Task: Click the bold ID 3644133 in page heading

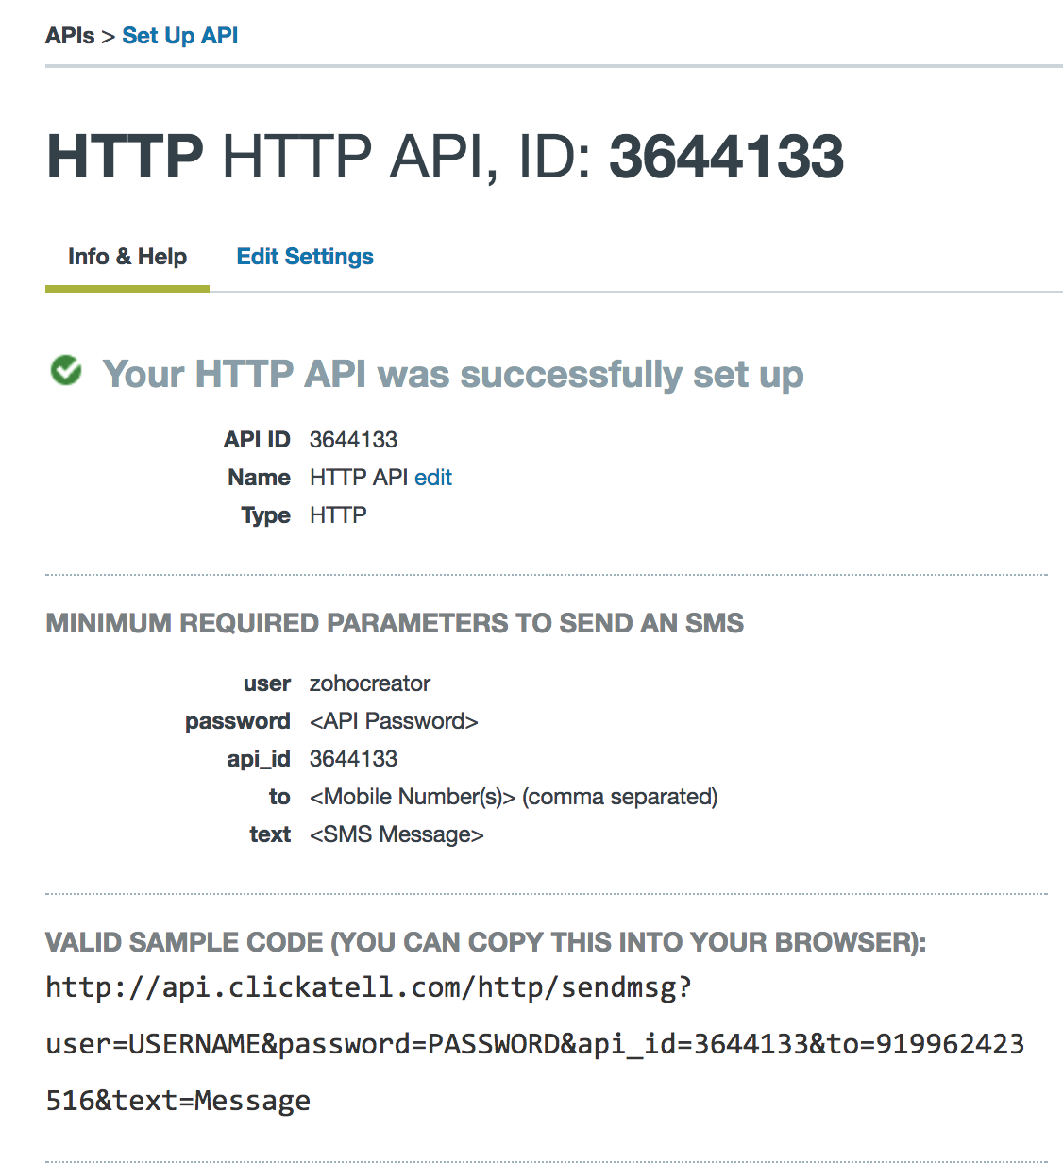Action: coord(726,157)
